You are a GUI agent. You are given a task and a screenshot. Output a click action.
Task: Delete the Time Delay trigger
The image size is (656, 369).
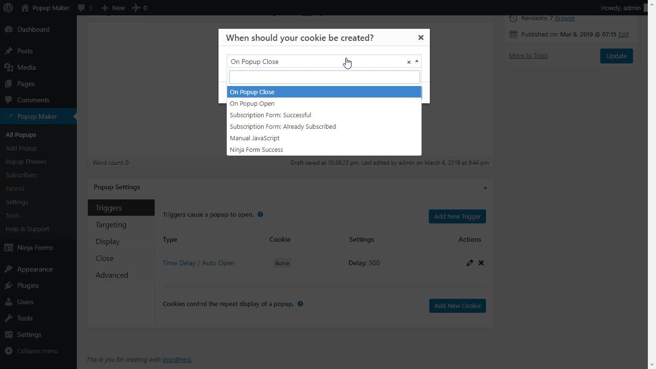pos(481,263)
